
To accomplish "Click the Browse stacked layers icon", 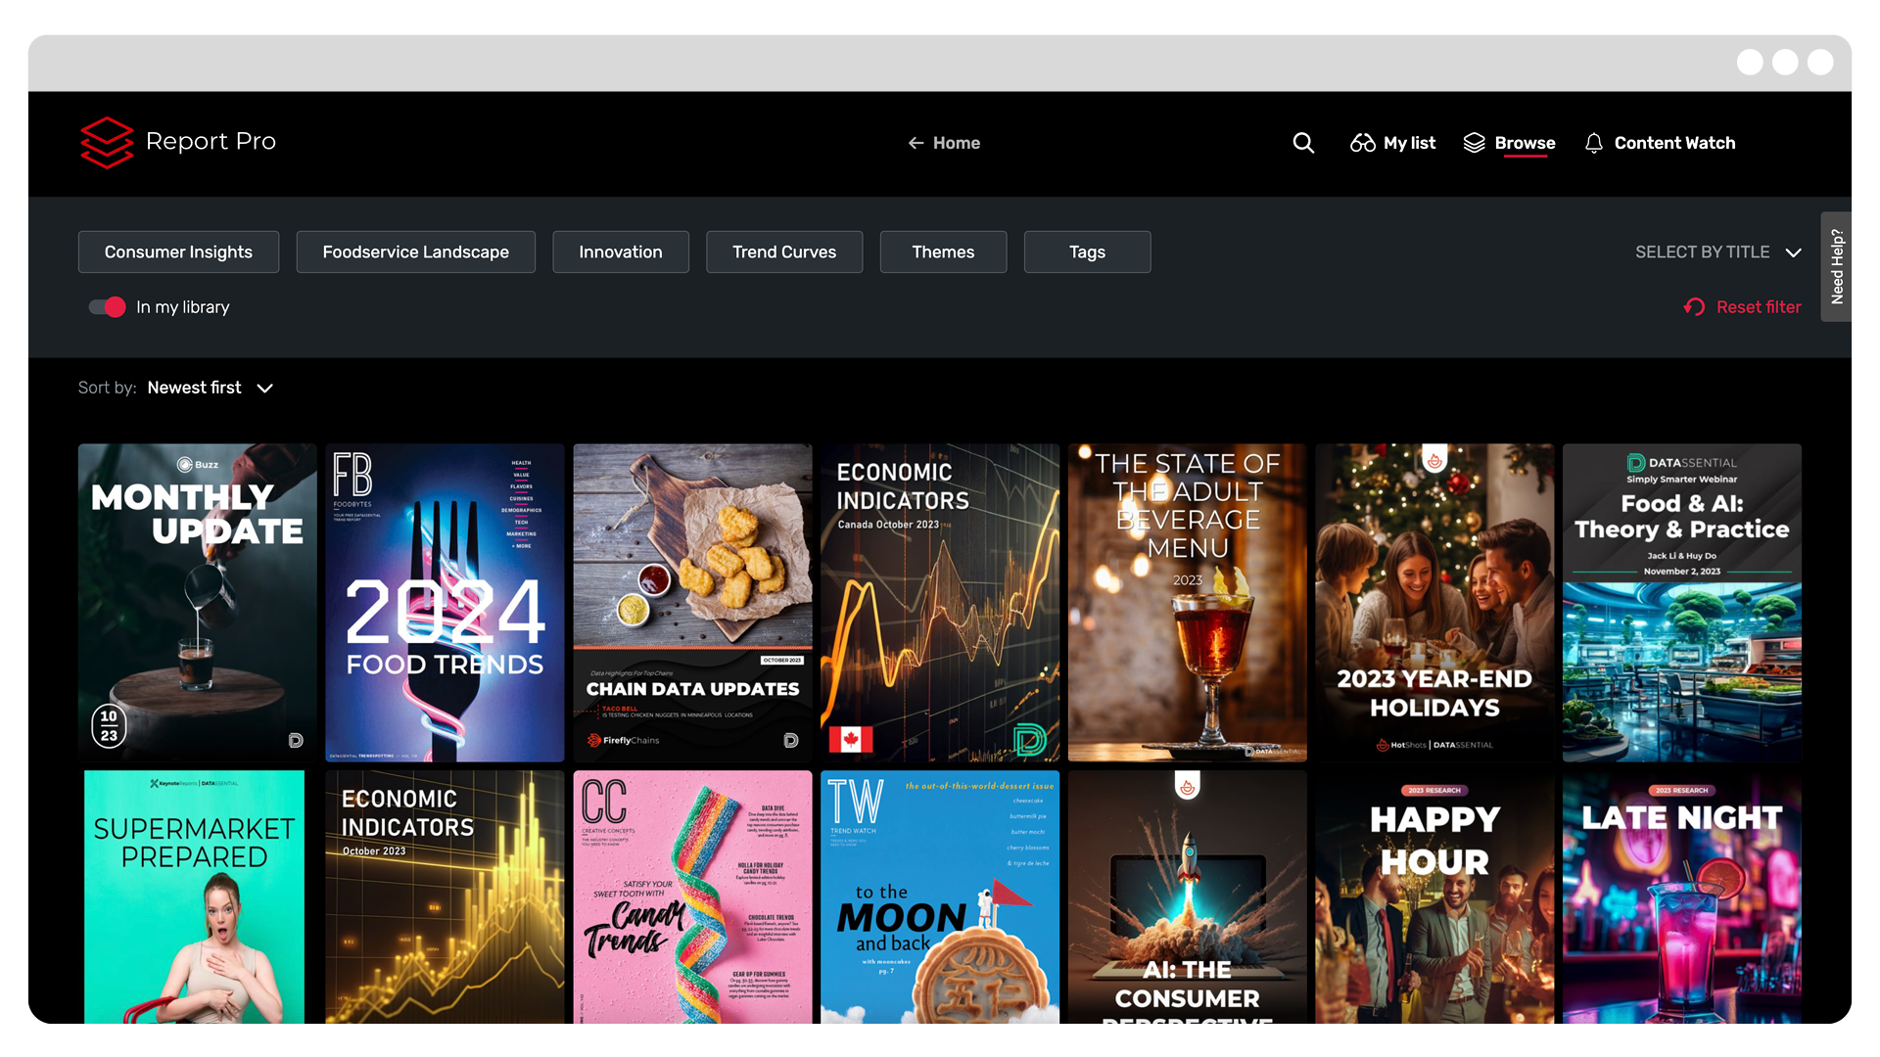I will [x=1474, y=143].
